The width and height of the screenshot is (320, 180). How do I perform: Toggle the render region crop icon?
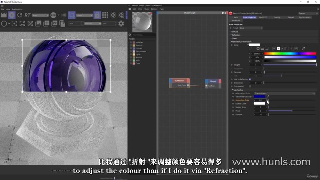[72, 15]
